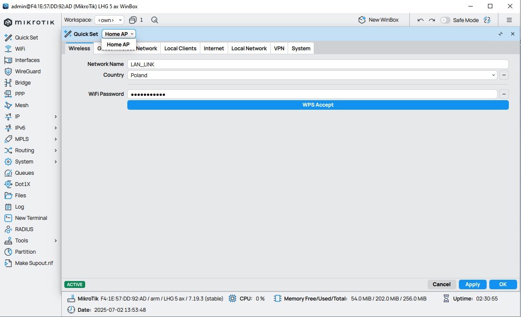The height and width of the screenshot is (317, 521).
Task: Expand the Tools submenu
Action: [x=56, y=240]
